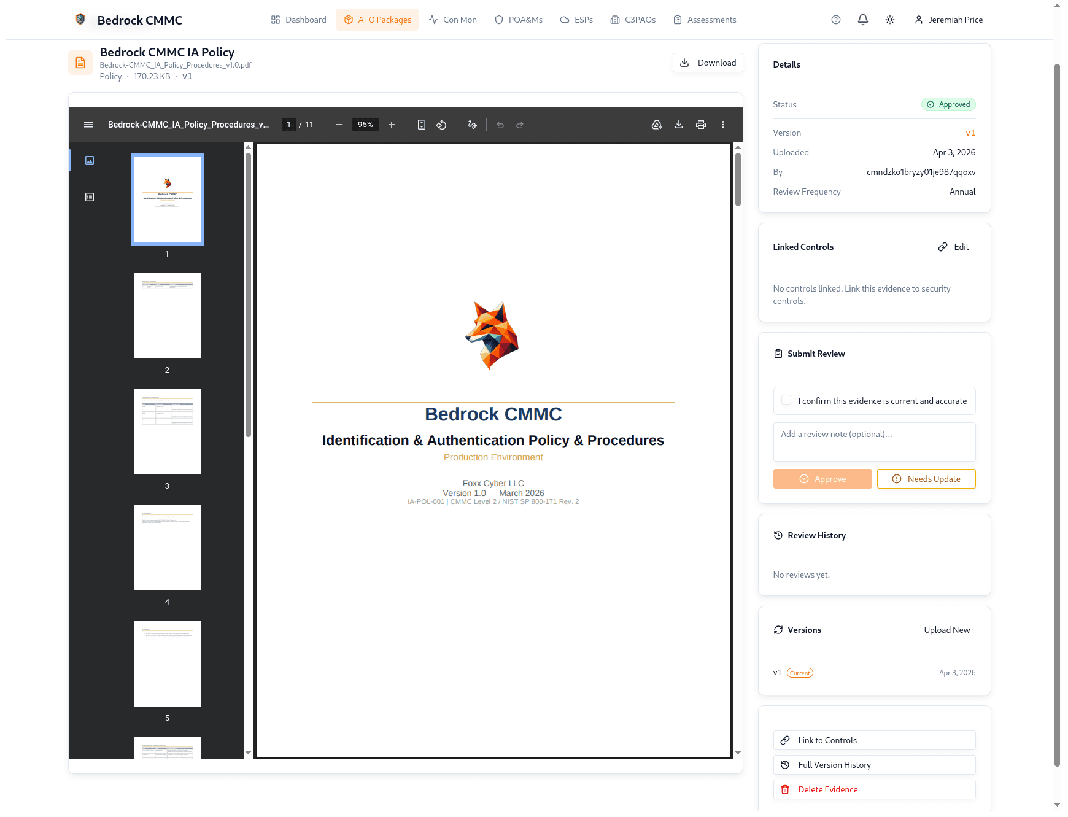The image size is (1068, 817).
Task: Open the notifications bell
Action: 862,20
